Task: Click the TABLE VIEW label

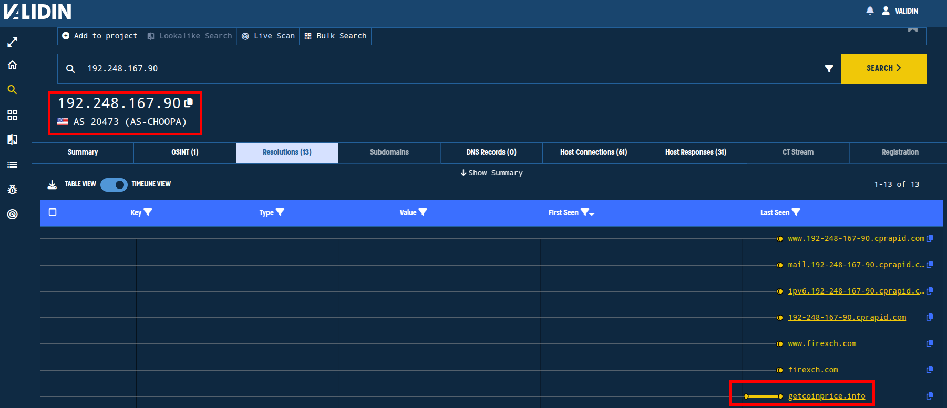Action: (x=80, y=184)
